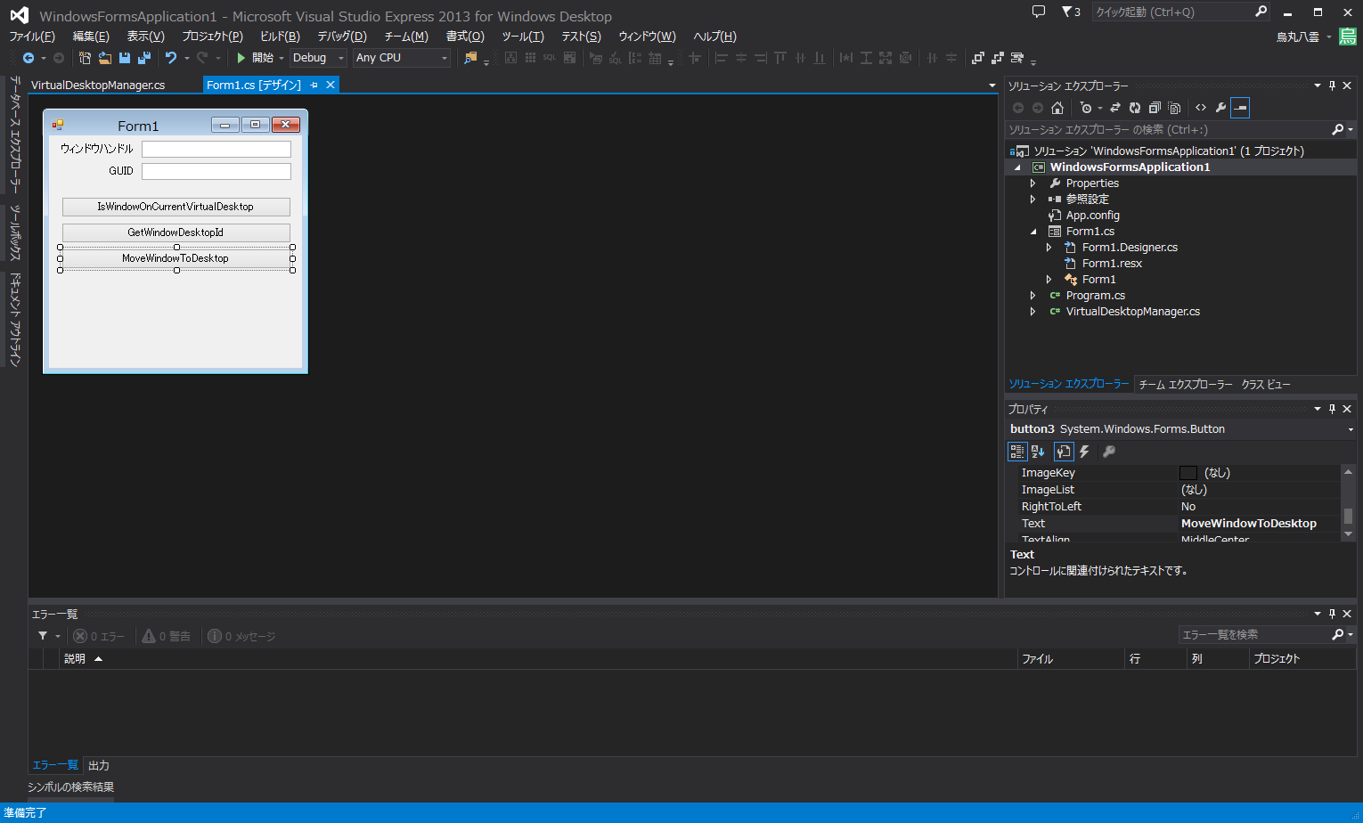Click Sync with Active Document icon
1363x823 pixels.
click(1115, 108)
